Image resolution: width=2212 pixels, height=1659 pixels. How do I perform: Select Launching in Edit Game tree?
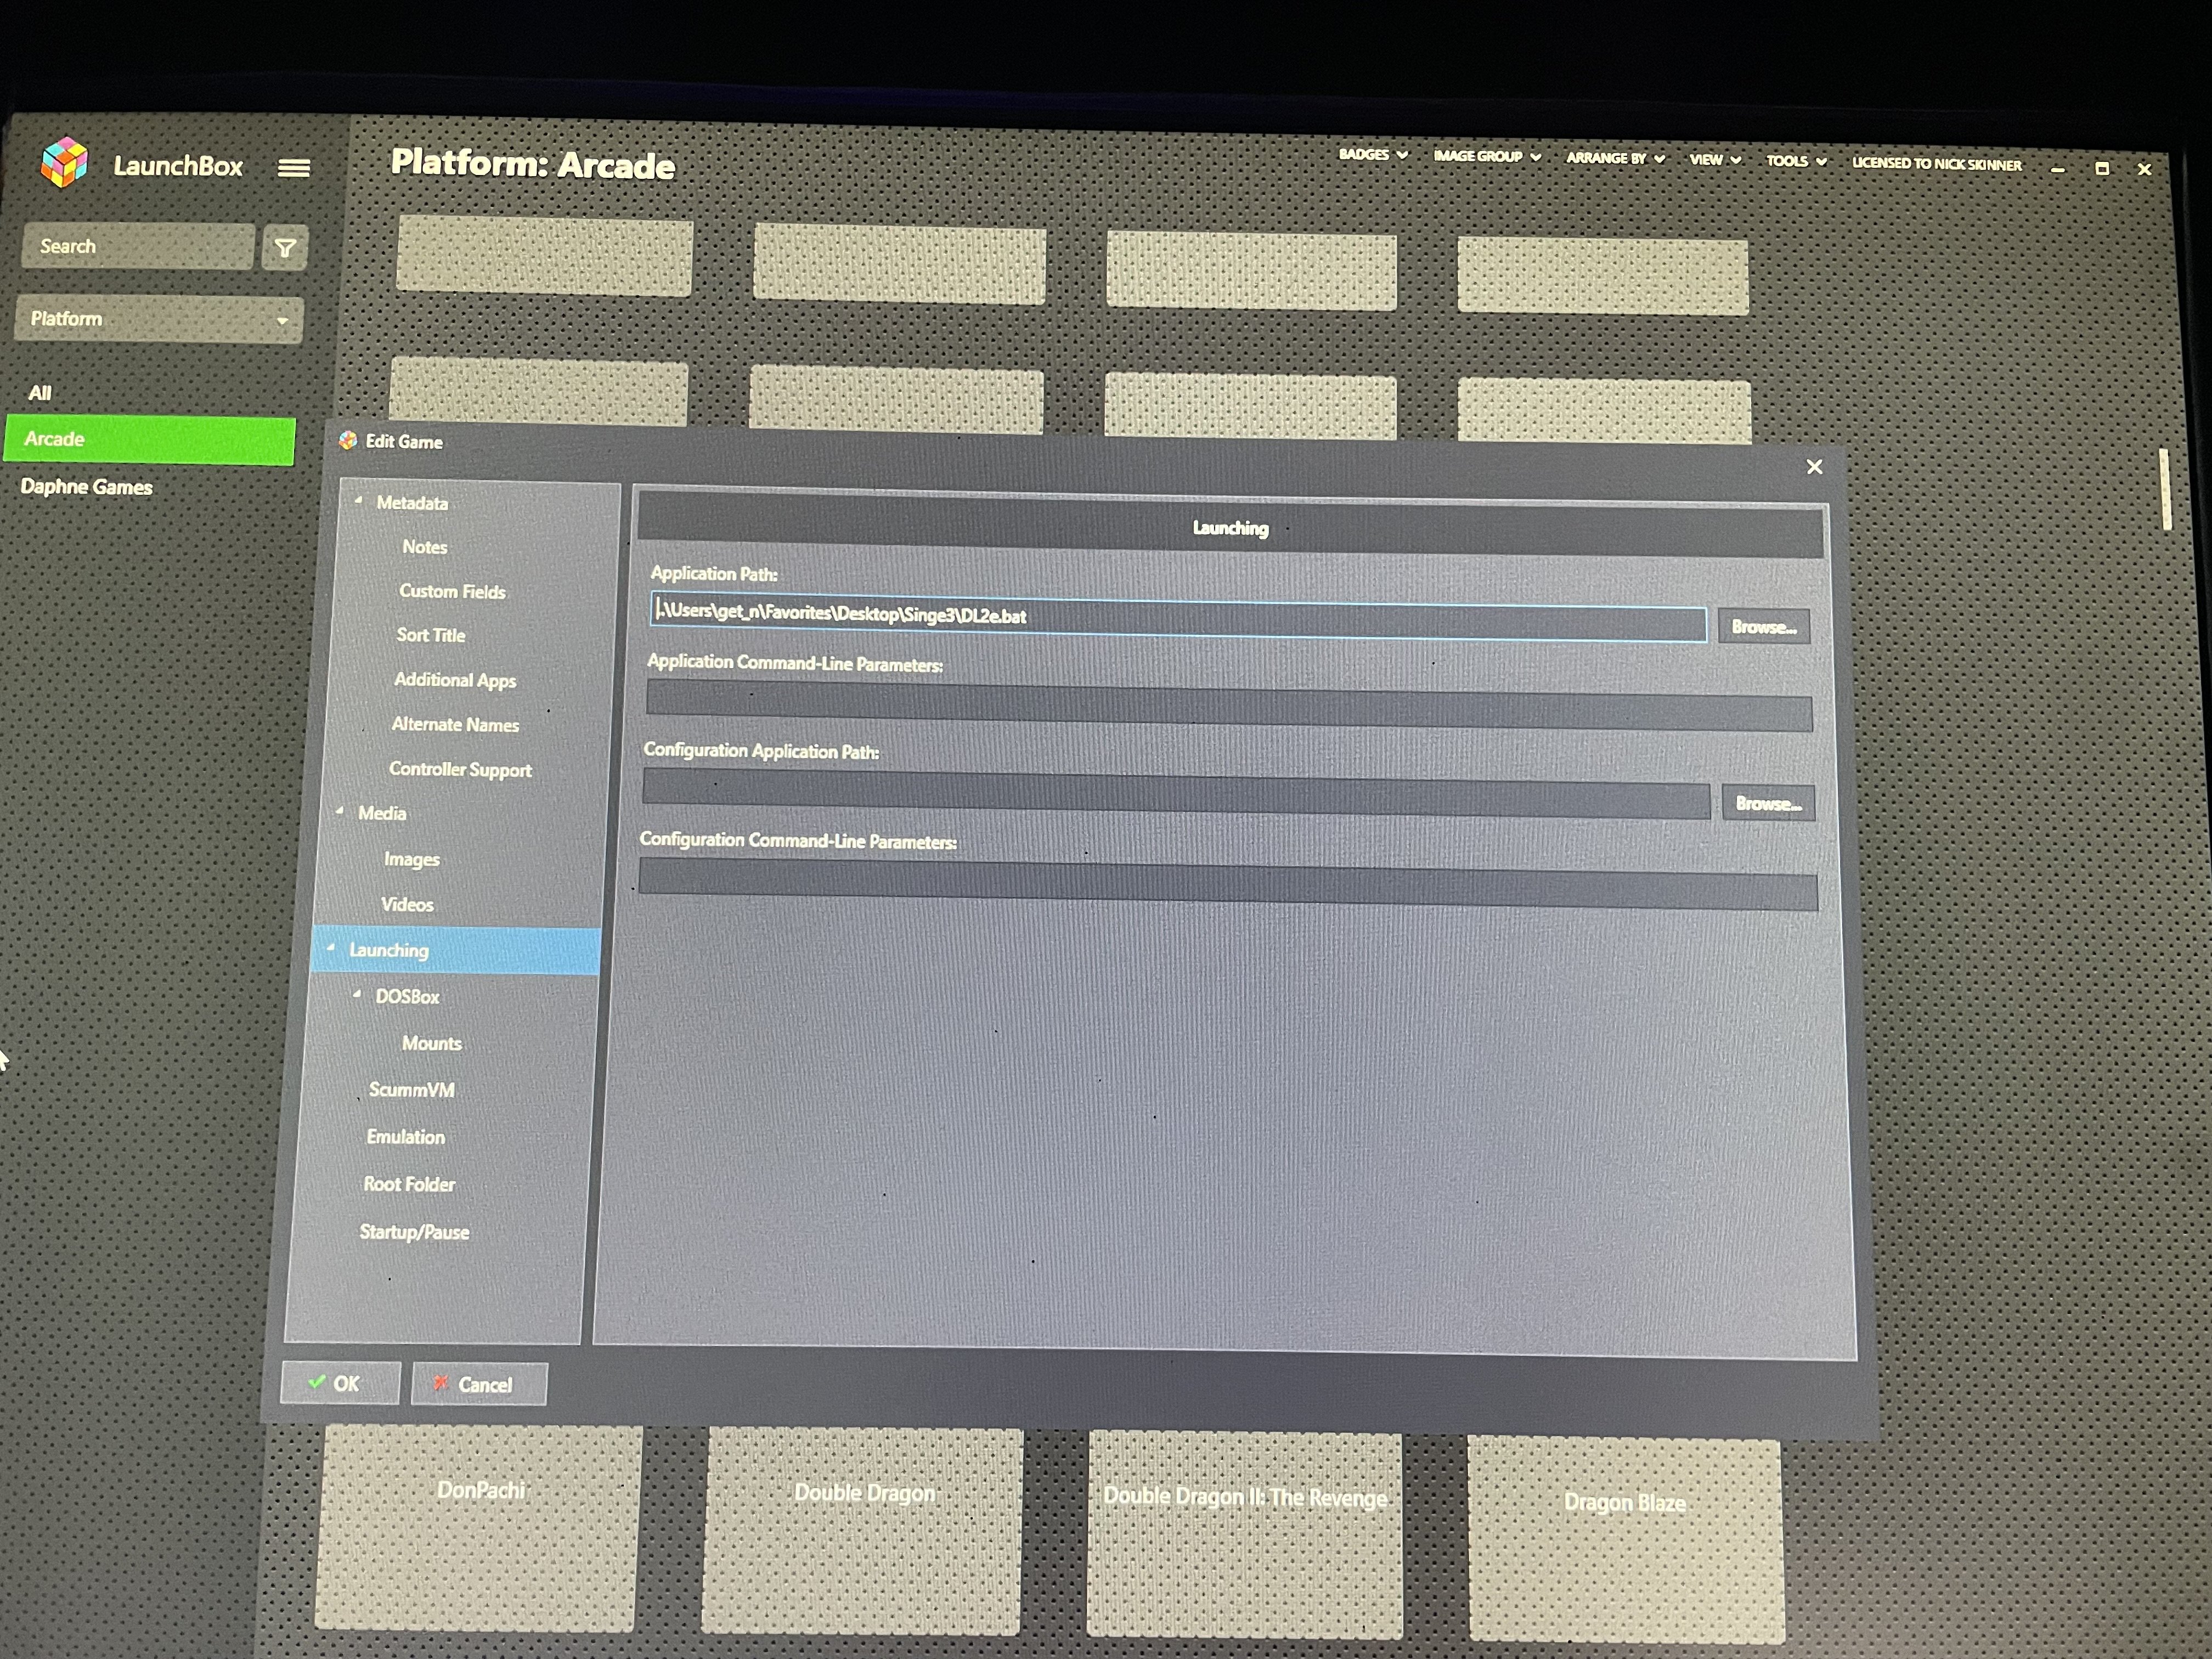click(388, 950)
